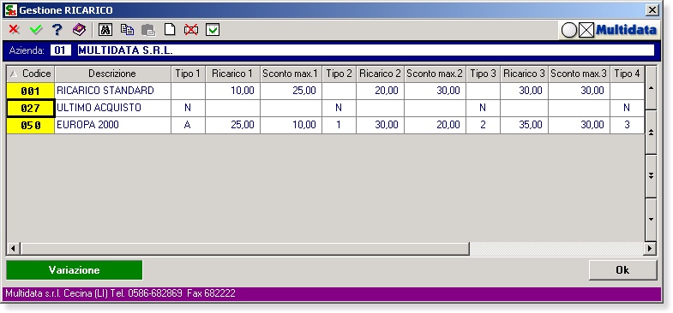The height and width of the screenshot is (313, 673).
Task: Click the green checkmark confirm icon
Action: [x=36, y=30]
